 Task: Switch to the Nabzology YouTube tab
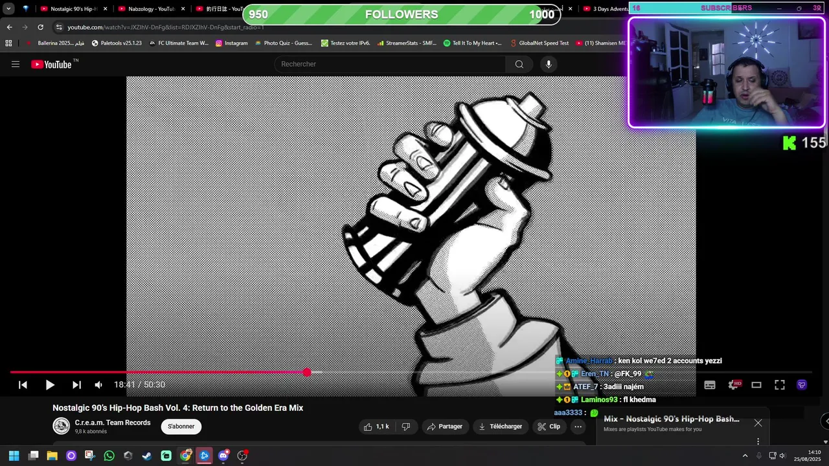pyautogui.click(x=152, y=9)
